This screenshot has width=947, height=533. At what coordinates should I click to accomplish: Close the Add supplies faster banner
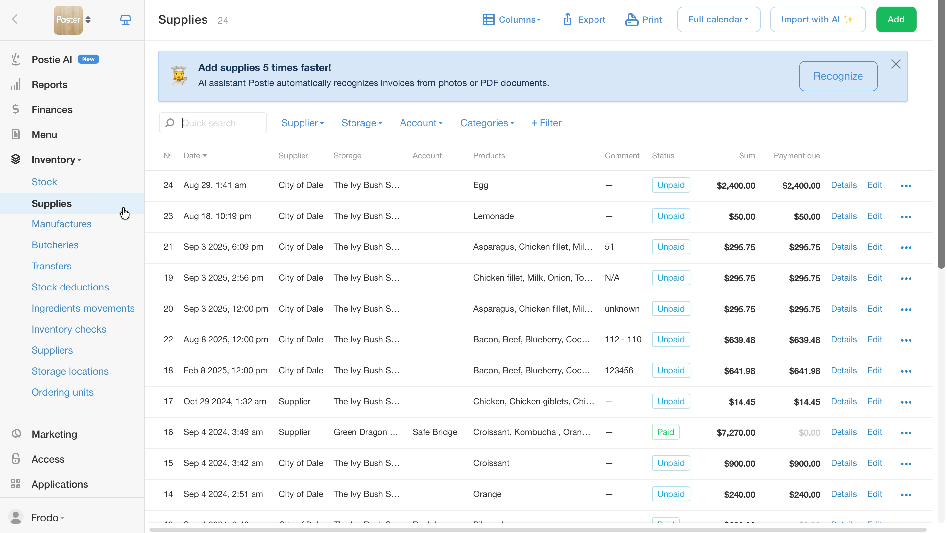coord(895,64)
